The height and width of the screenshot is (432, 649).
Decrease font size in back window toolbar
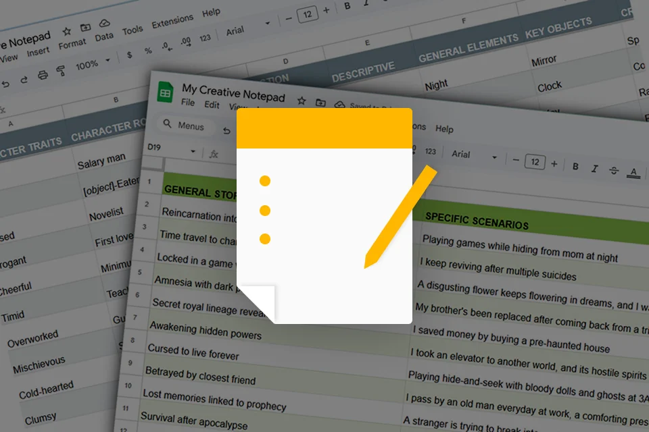(289, 19)
